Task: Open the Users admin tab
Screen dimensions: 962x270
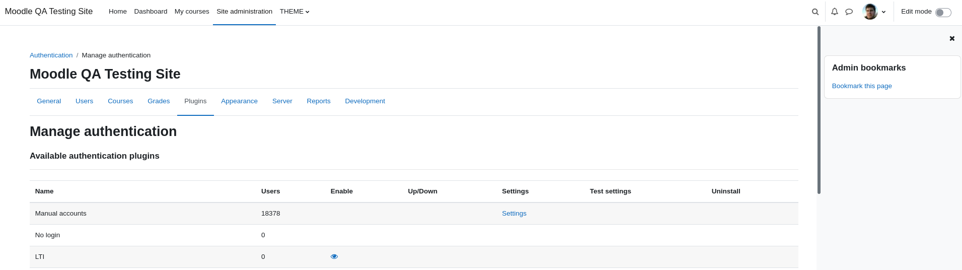Action: pyautogui.click(x=84, y=101)
